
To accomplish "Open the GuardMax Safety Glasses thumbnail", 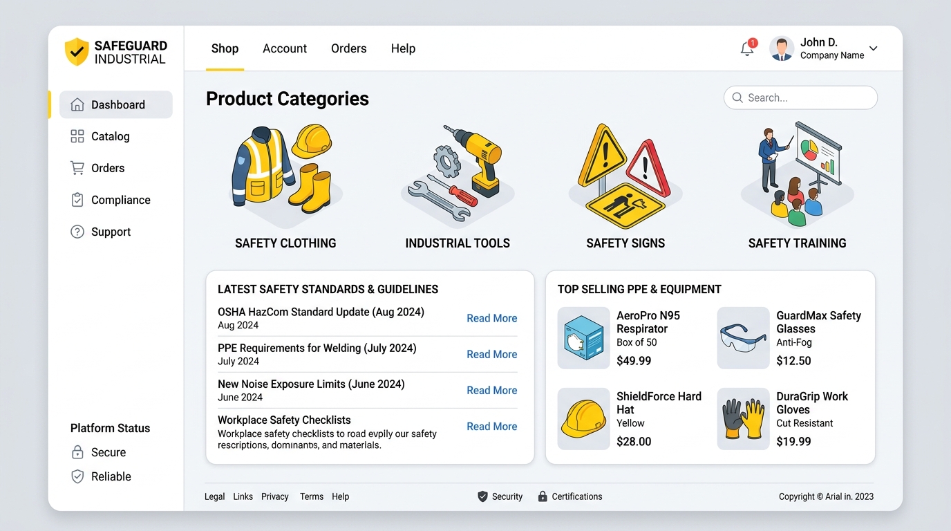I will [x=744, y=338].
